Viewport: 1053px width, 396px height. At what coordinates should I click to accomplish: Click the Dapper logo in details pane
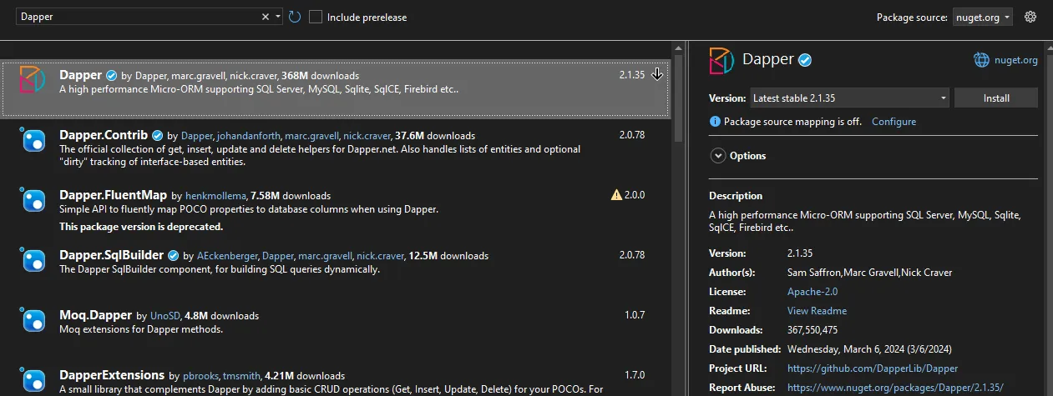tap(722, 60)
